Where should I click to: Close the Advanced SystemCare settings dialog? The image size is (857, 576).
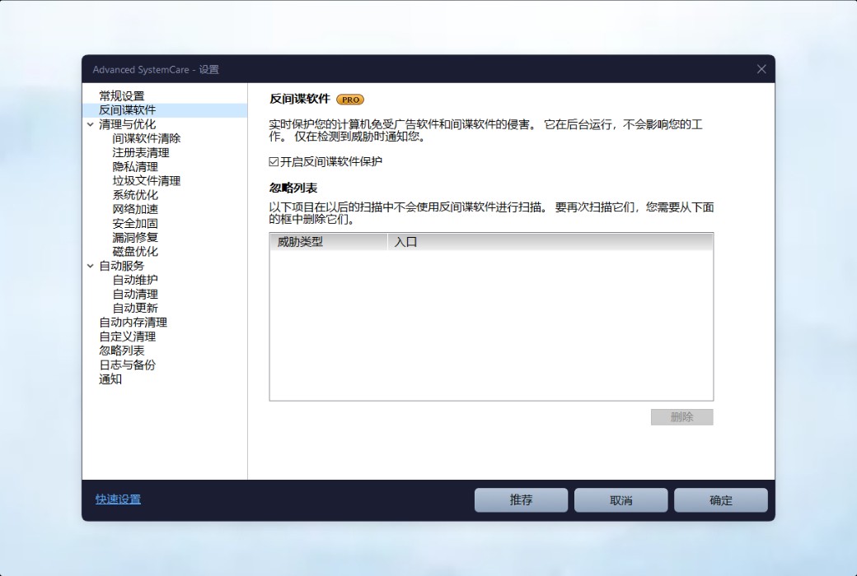coord(761,69)
